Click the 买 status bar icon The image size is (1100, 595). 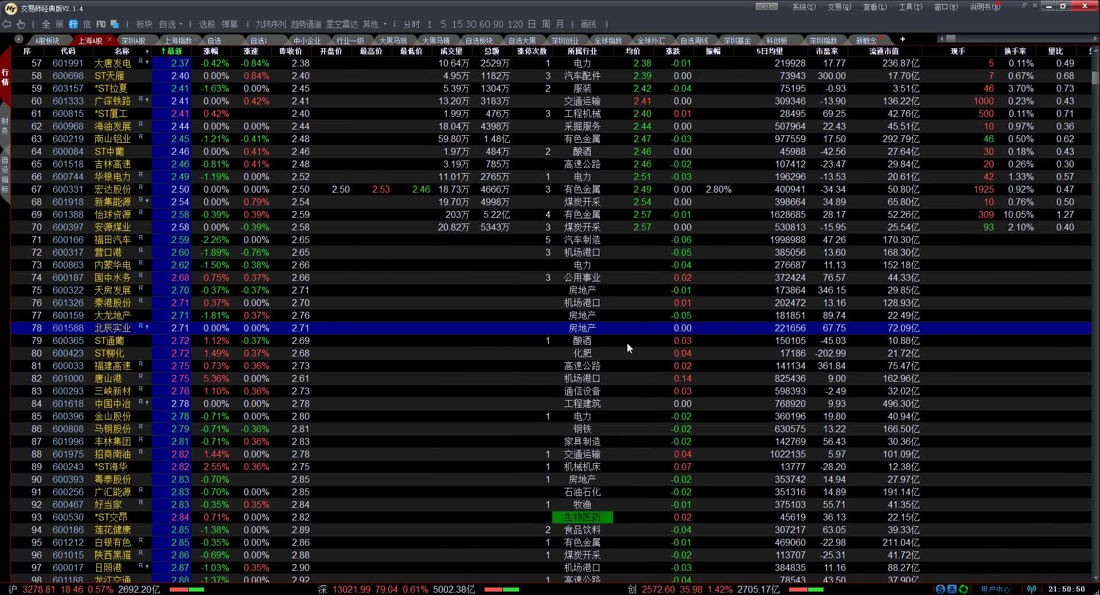pos(952,589)
